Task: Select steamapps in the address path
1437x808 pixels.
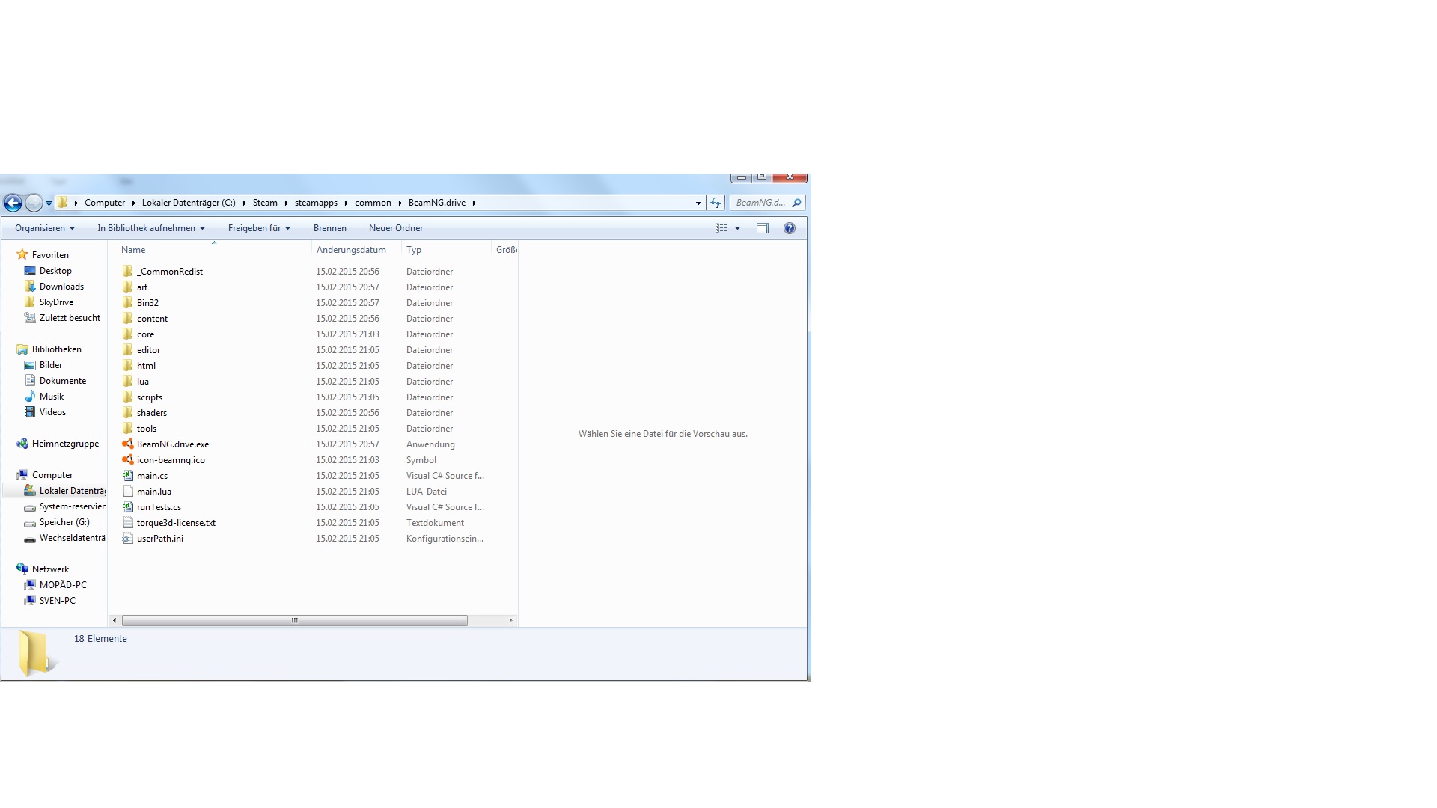Action: (316, 203)
